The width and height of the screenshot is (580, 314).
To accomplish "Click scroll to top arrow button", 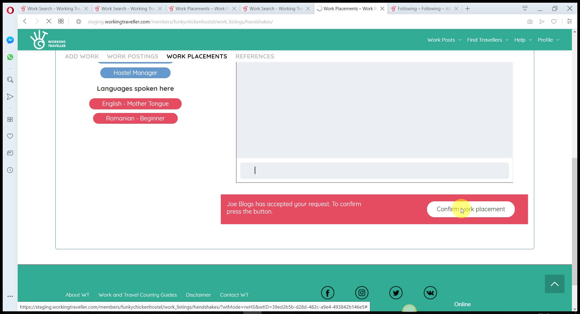I will point(555,284).
